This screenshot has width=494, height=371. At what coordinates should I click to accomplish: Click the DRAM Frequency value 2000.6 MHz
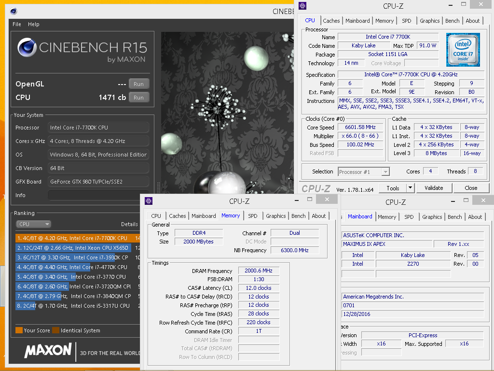[x=259, y=271]
